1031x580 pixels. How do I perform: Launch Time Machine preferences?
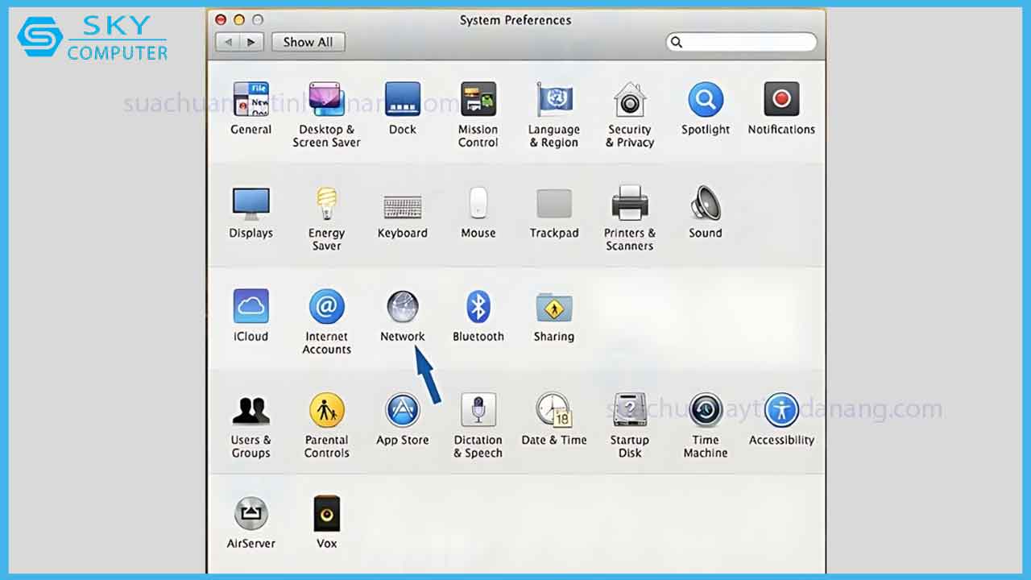coord(705,411)
